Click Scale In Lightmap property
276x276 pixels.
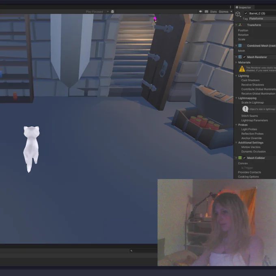pos(252,103)
